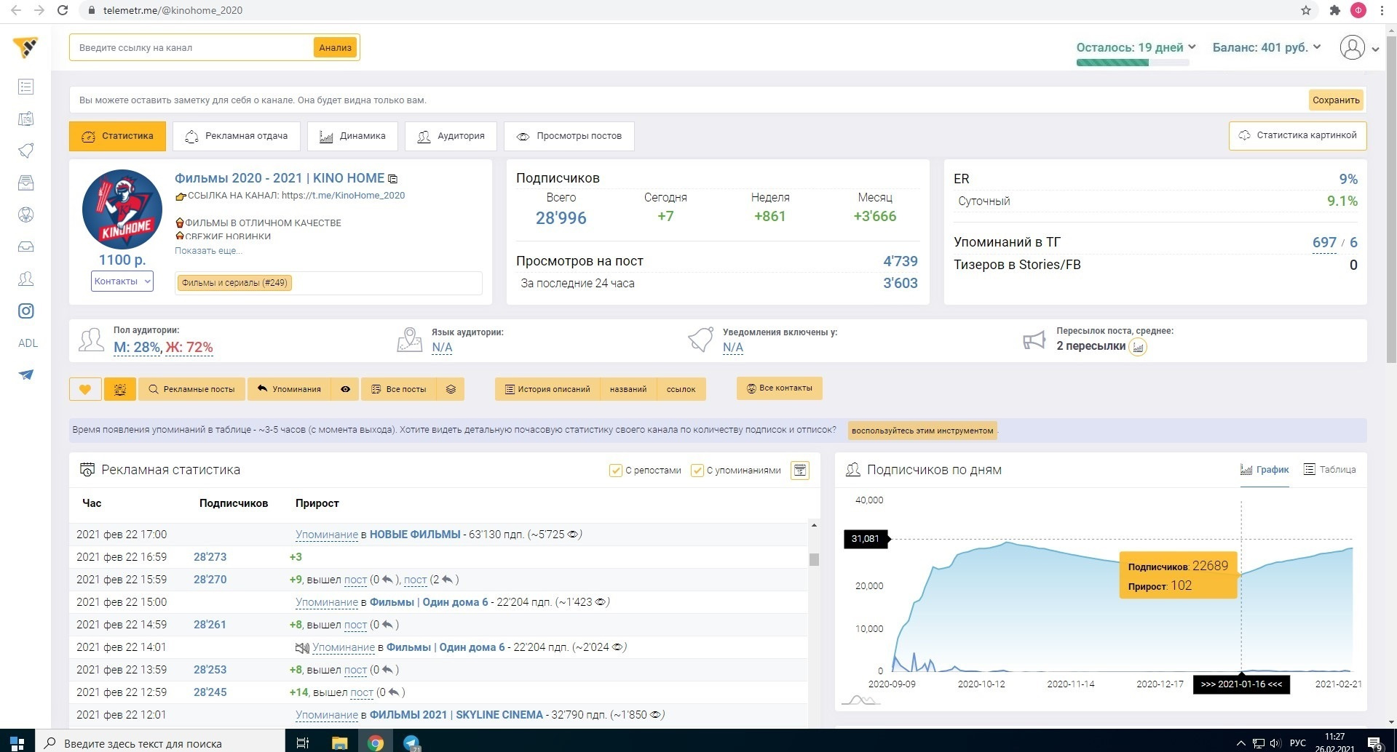This screenshot has height=752, width=1397.
Task: Click scroll-up arrow of advertising table
Action: pos(814,525)
